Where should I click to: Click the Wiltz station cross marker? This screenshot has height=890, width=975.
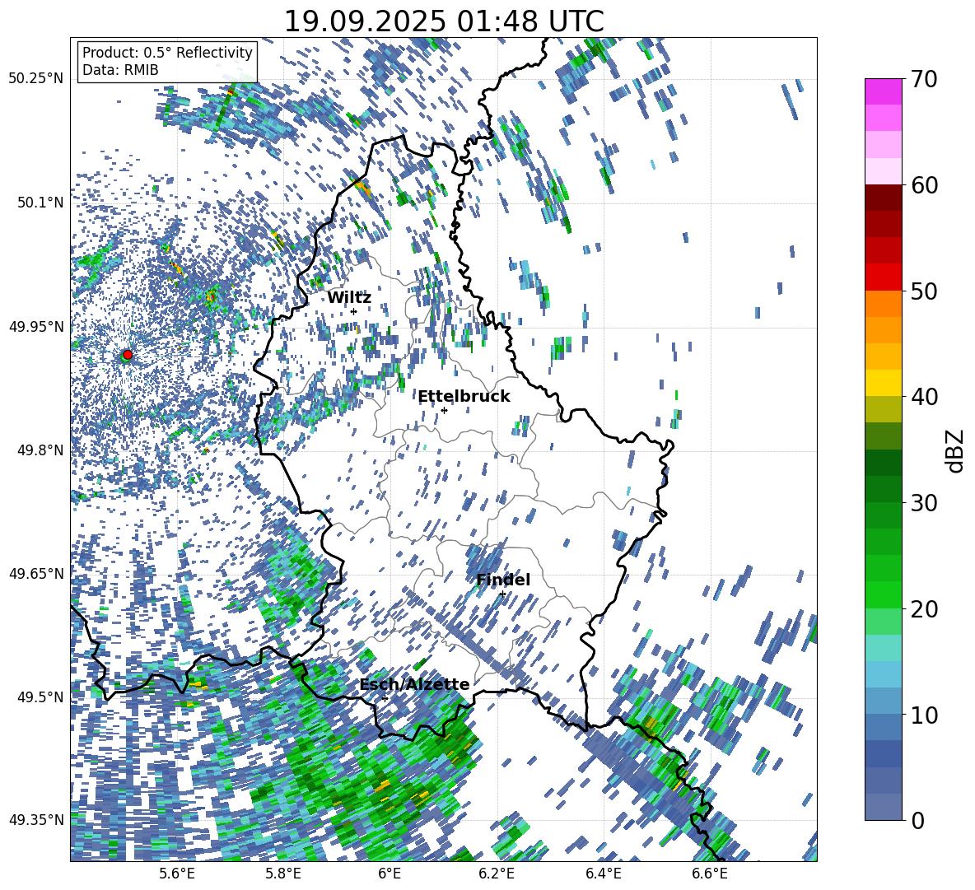pos(354,311)
